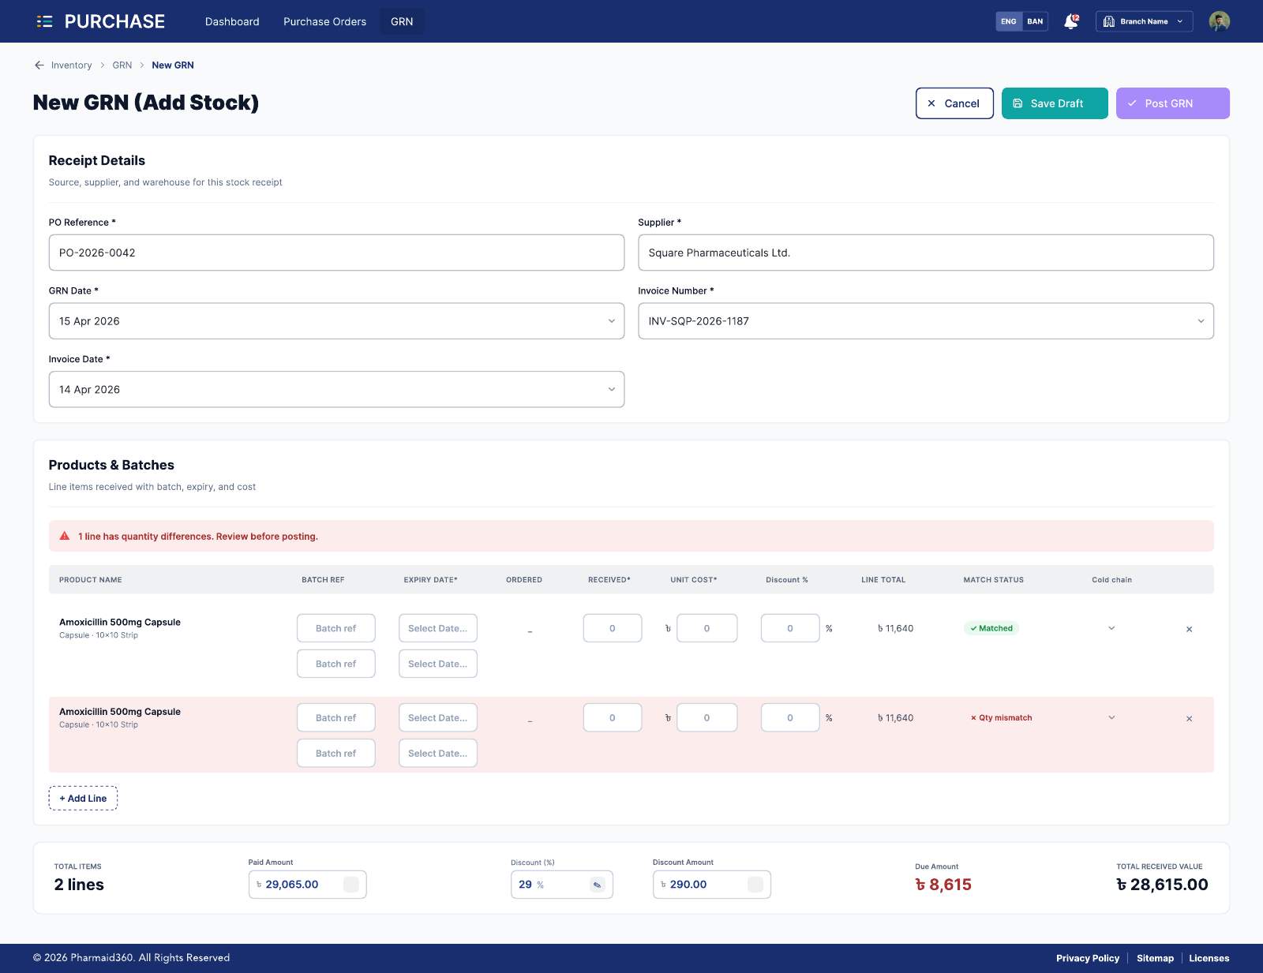The height and width of the screenshot is (973, 1263).
Task: Edit Received quantity in Matched row
Action: pyautogui.click(x=613, y=628)
